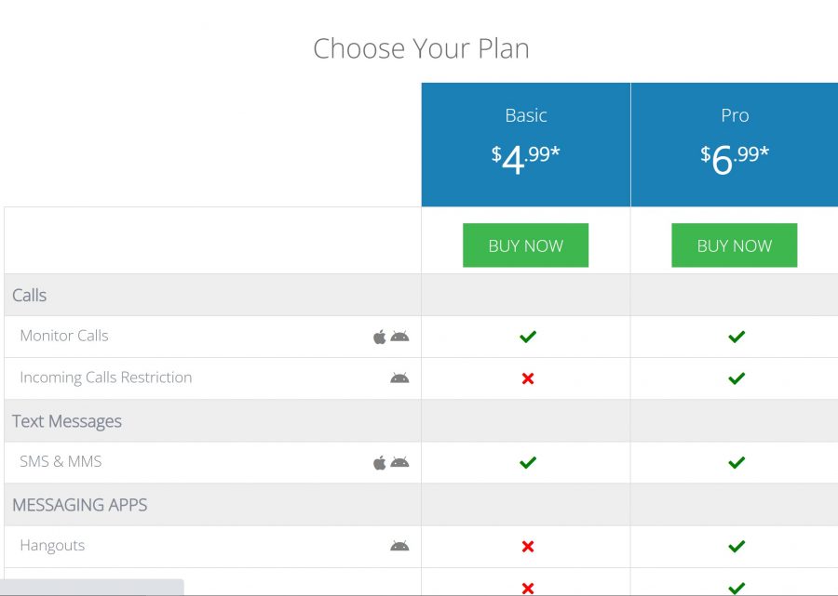Select the Basic plan column header
This screenshot has width=838, height=596.
point(526,115)
